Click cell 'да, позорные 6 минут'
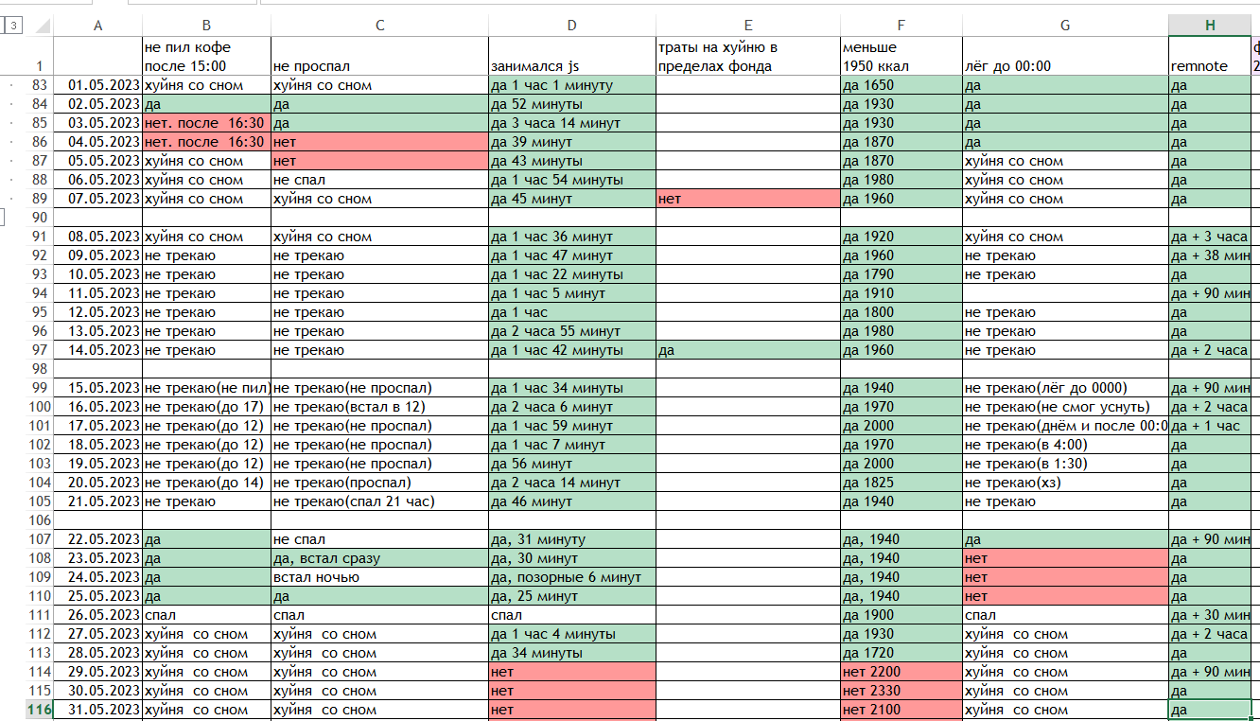Image resolution: width=1260 pixels, height=721 pixels. coord(571,577)
